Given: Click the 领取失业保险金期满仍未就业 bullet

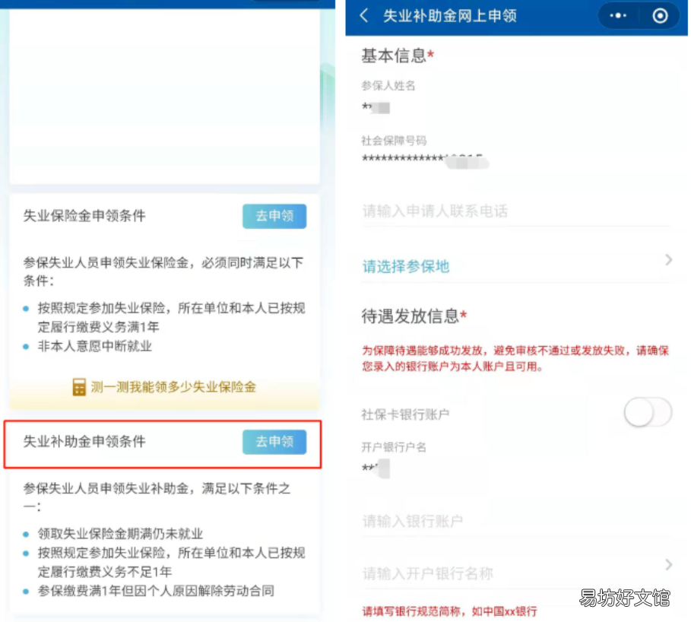Looking at the screenshot, I should 120,534.
